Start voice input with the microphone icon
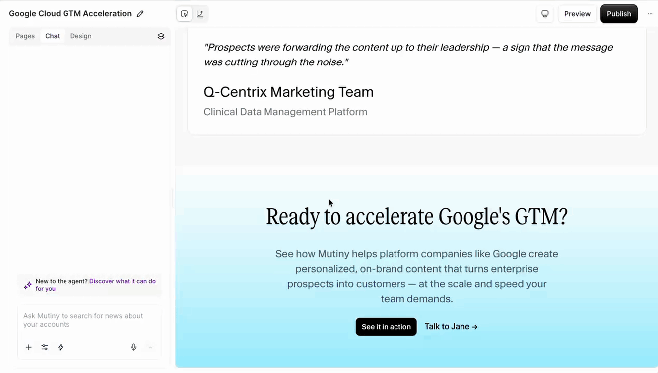 (x=134, y=347)
